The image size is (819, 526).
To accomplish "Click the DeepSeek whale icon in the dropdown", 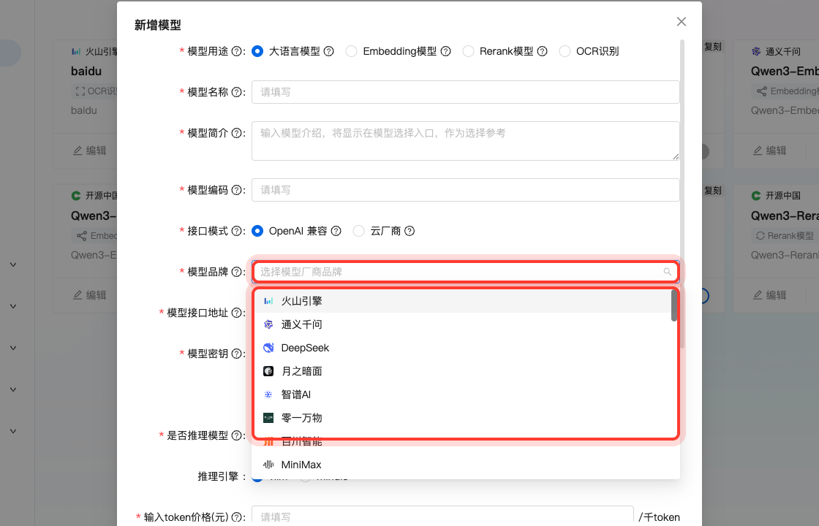I will pyautogui.click(x=268, y=347).
